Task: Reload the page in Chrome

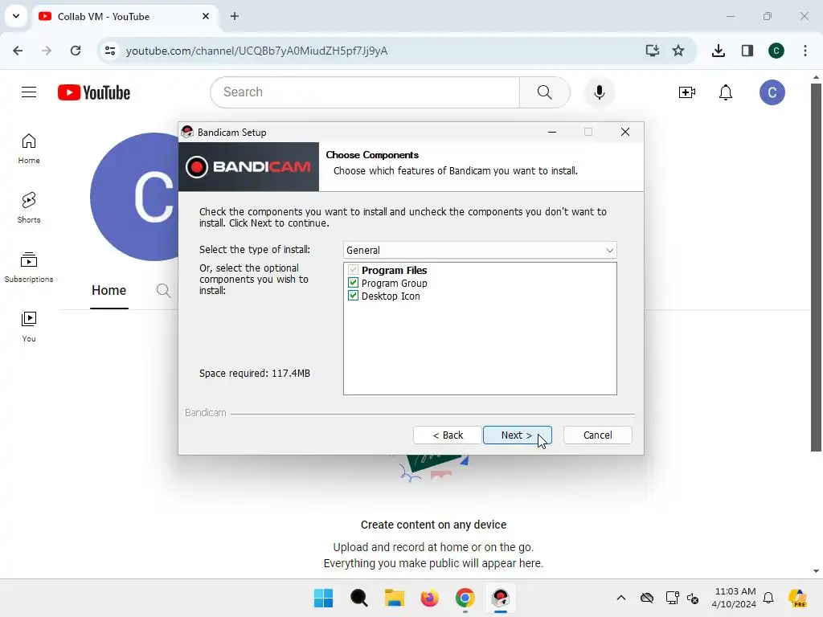Action: [x=76, y=51]
